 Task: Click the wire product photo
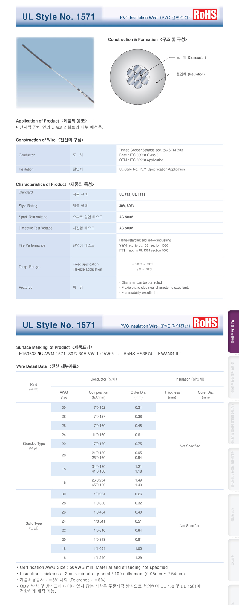click(x=55, y=72)
